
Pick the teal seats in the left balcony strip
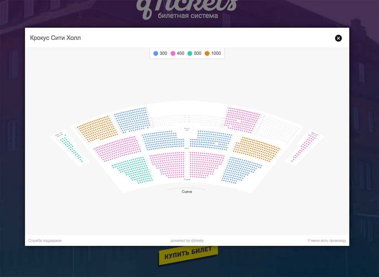71,149
